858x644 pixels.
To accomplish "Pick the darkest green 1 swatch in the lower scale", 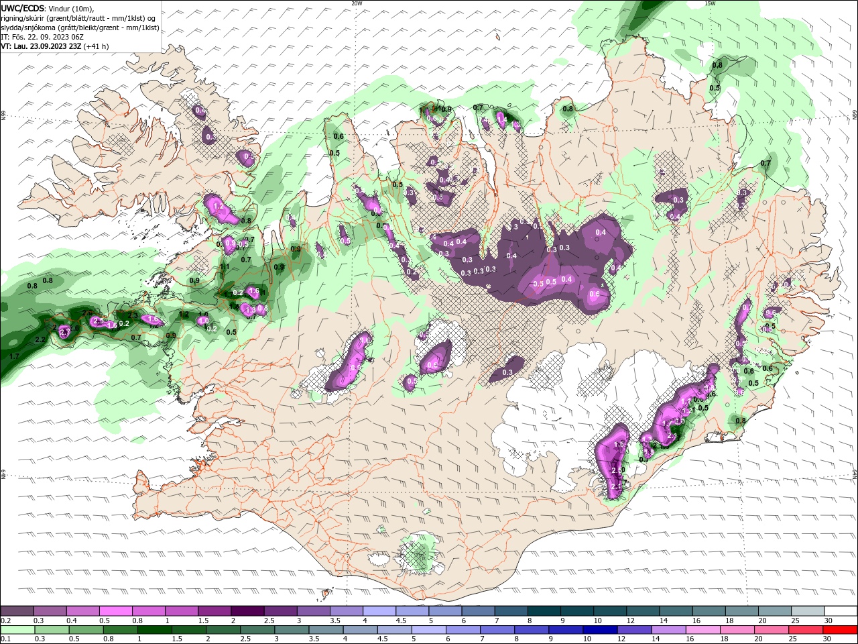I will point(154,630).
